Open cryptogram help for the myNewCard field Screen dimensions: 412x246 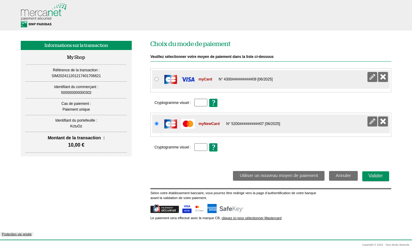click(x=213, y=148)
